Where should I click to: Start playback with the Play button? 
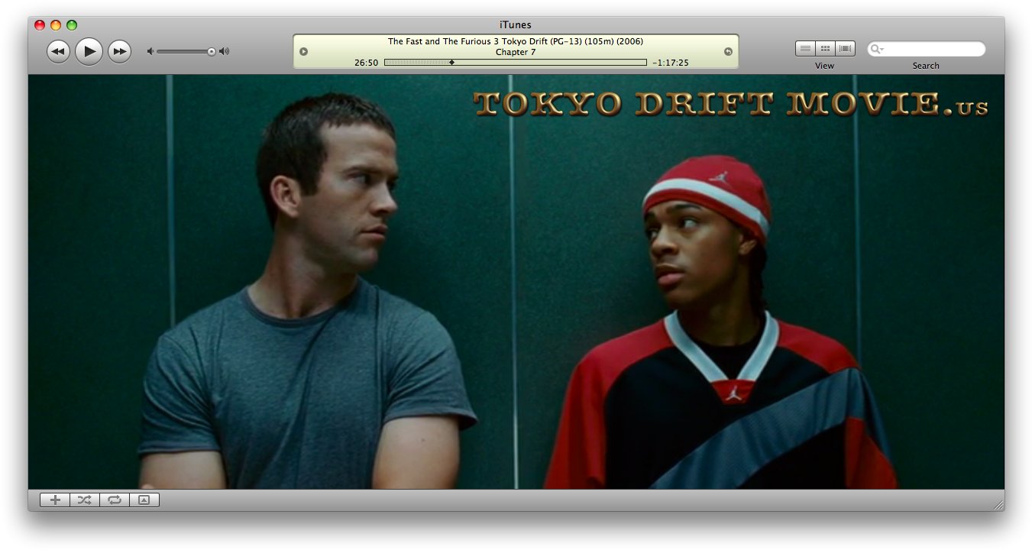(89, 51)
